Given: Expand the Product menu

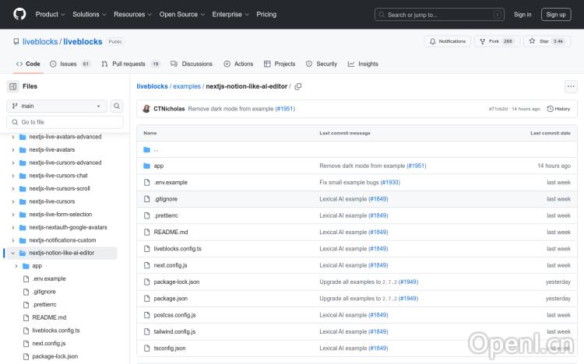Looking at the screenshot, I should pyautogui.click(x=50, y=14).
